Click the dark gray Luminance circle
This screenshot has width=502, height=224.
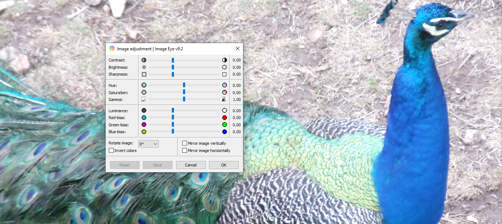(144, 111)
